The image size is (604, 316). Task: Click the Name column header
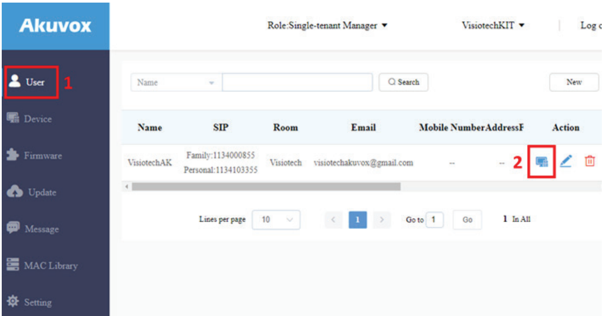[150, 128]
